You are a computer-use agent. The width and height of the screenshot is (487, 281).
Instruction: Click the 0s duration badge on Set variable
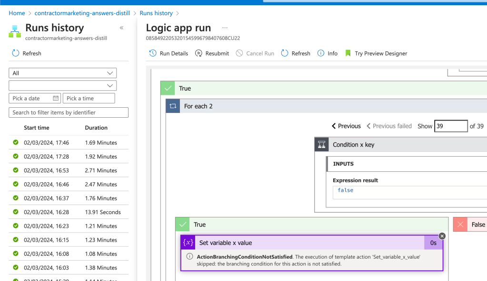(433, 243)
